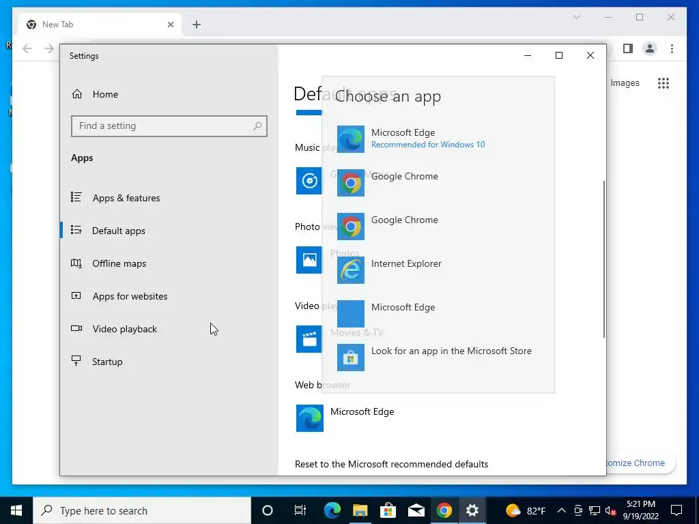699x524 pixels.
Task: Click the Microsoft Edge web browser default
Action: coord(345,418)
